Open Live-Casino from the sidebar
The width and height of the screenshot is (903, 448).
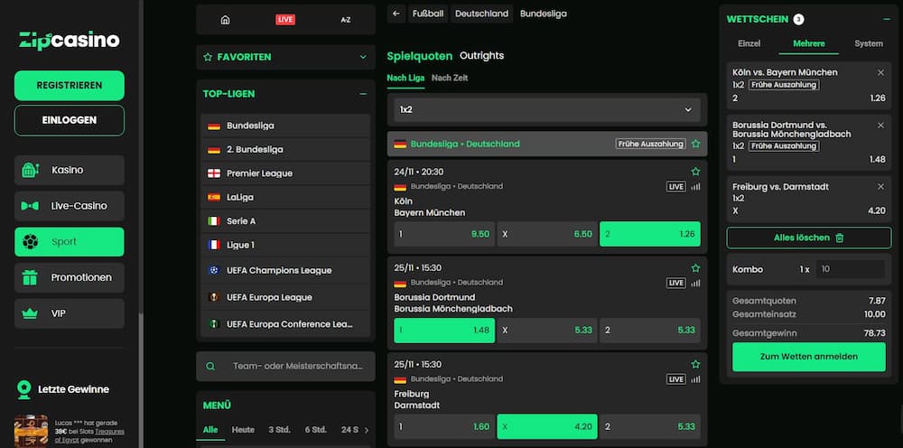(x=70, y=206)
